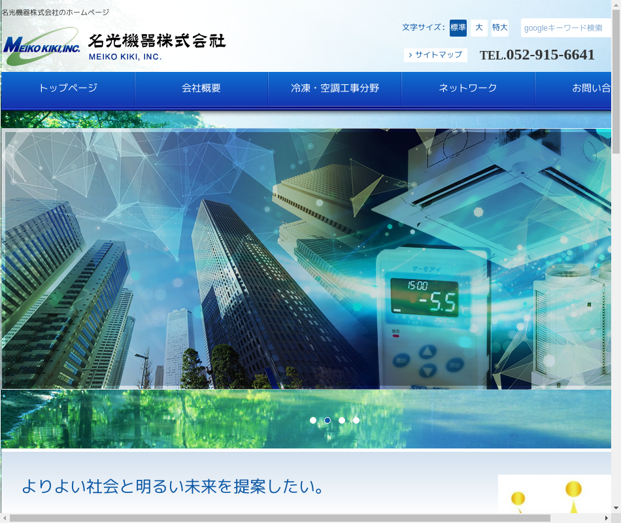Image resolution: width=621 pixels, height=523 pixels.
Task: Jump to the third slide dot
Action: click(342, 420)
